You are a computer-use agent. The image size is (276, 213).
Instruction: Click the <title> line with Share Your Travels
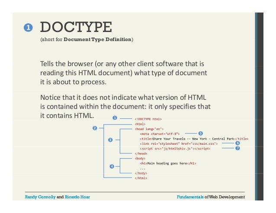[x=194, y=139]
